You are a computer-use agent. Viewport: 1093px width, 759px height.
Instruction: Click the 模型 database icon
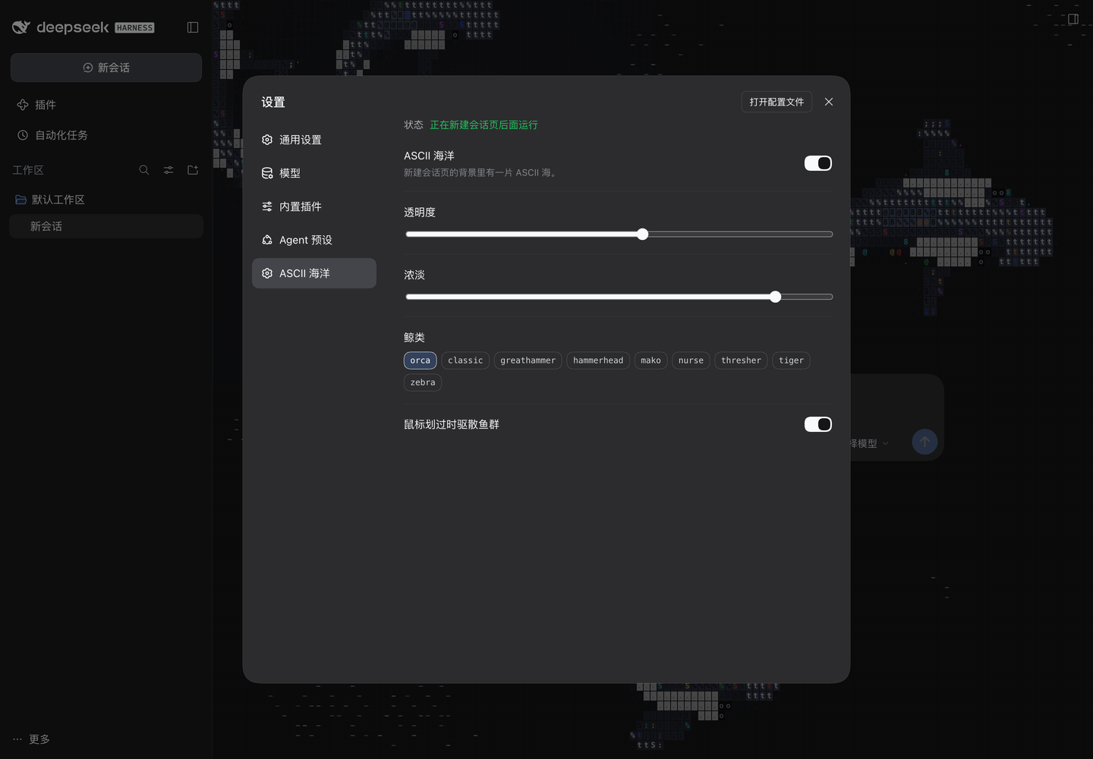coord(267,173)
